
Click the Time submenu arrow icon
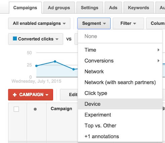(158, 50)
